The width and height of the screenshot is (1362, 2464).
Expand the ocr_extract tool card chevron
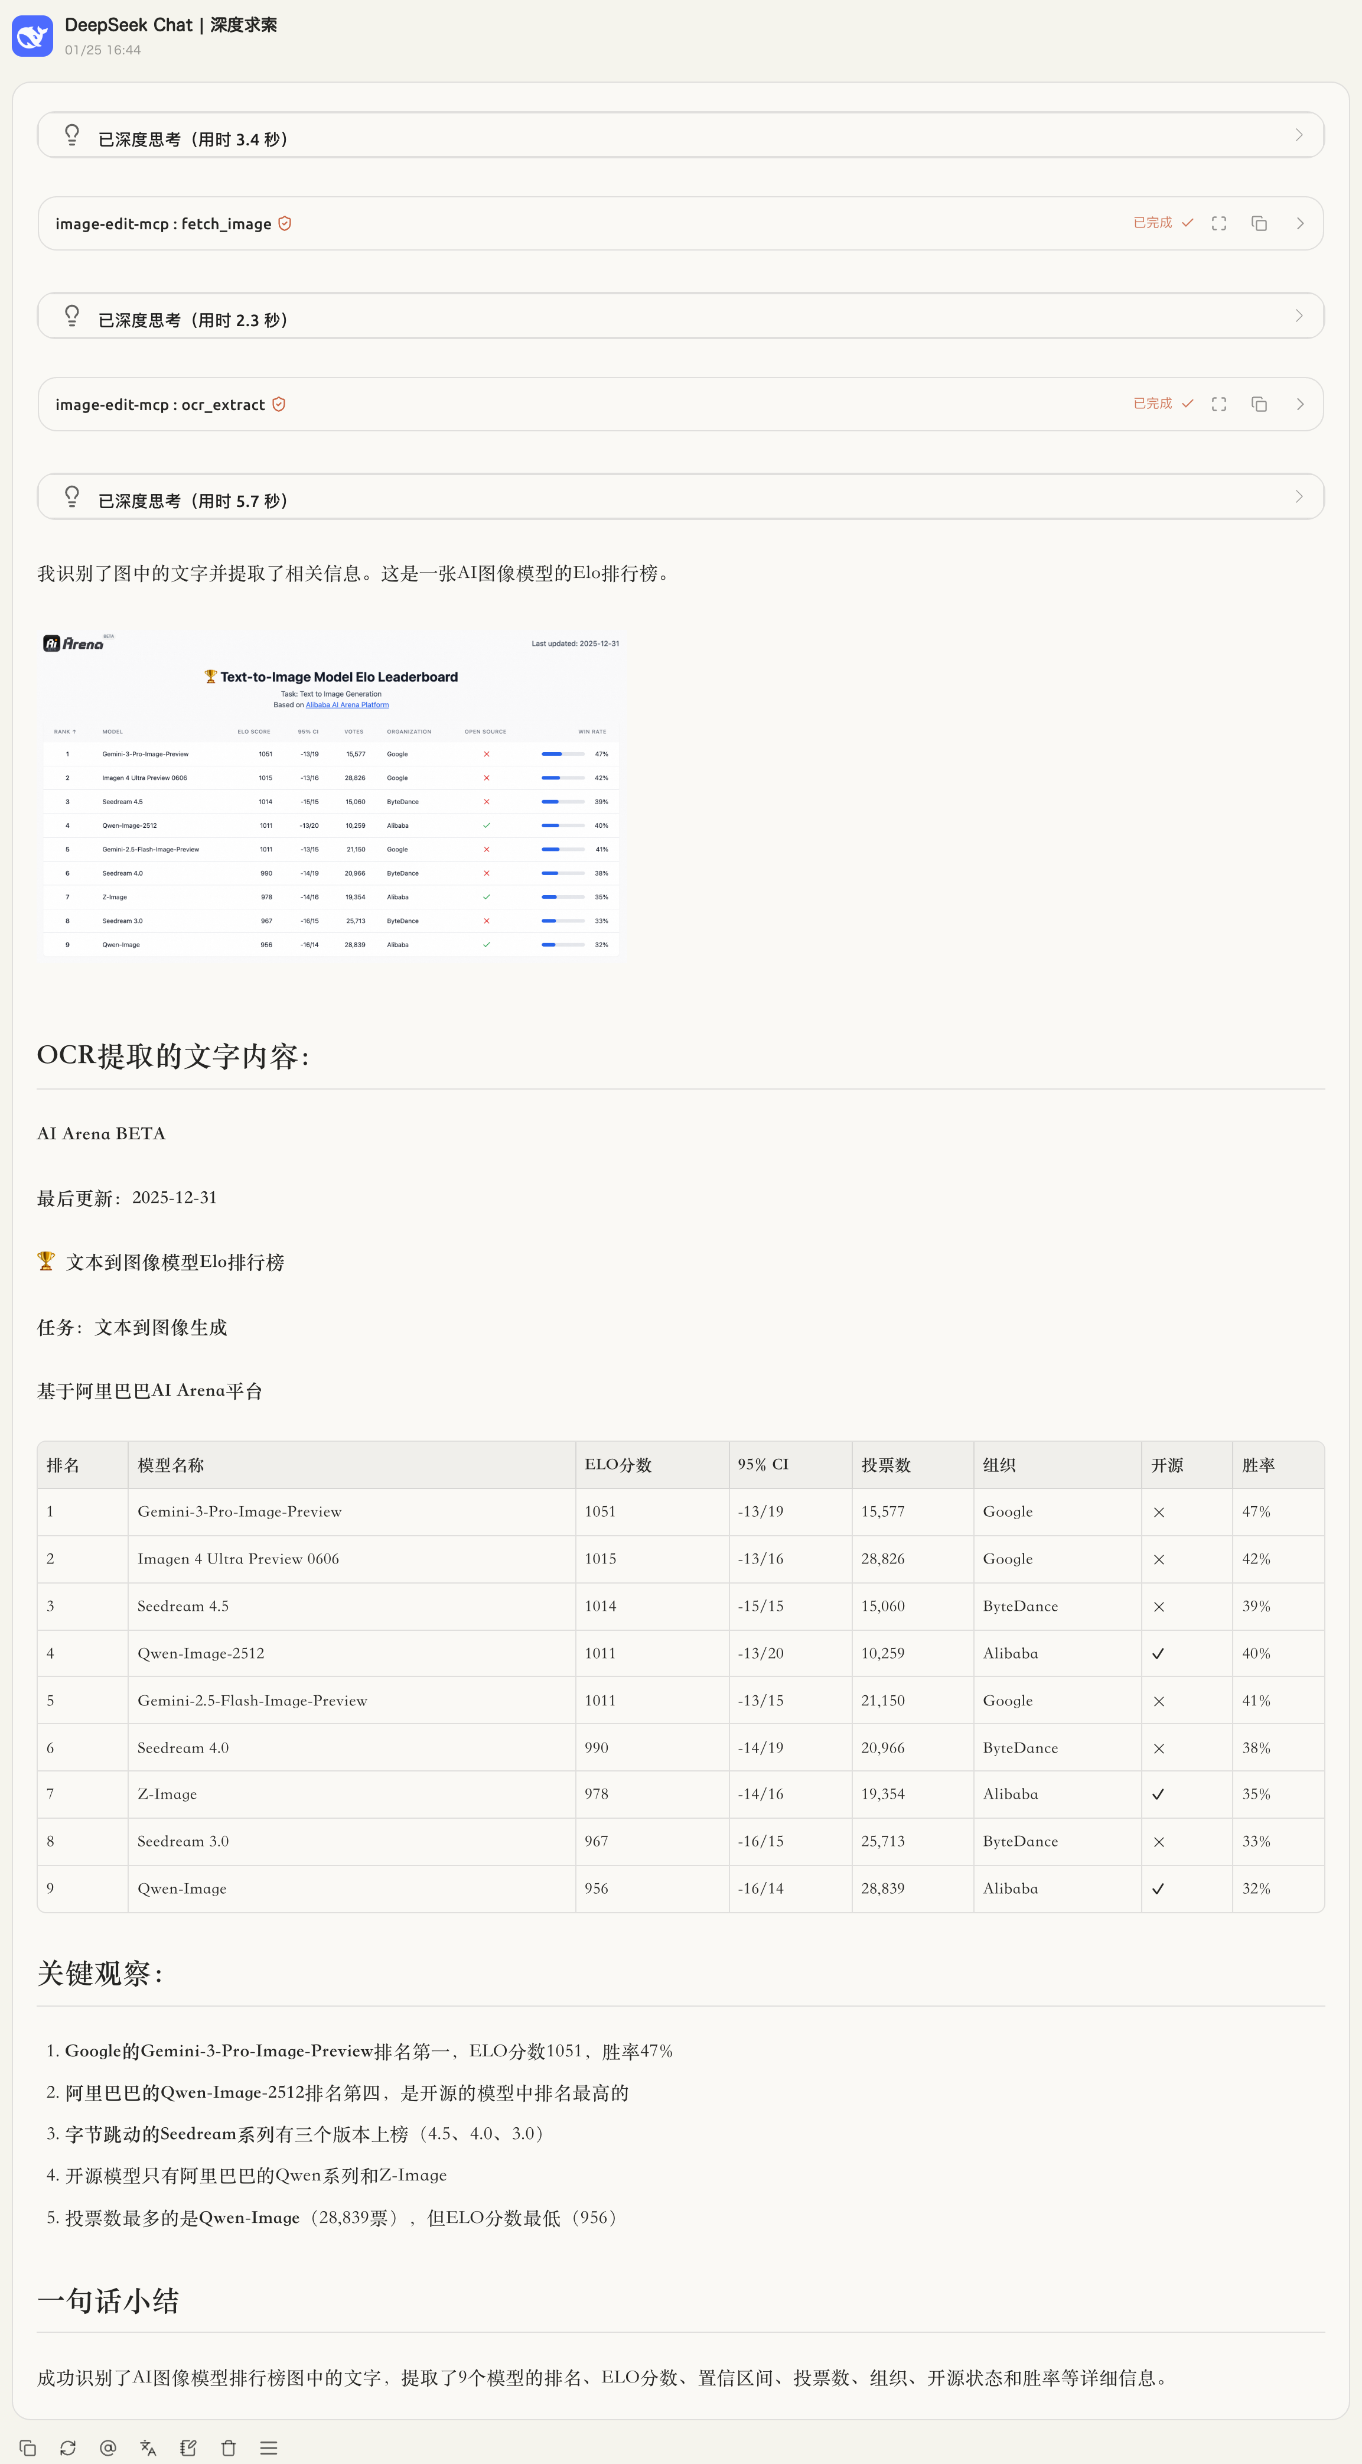point(1300,404)
